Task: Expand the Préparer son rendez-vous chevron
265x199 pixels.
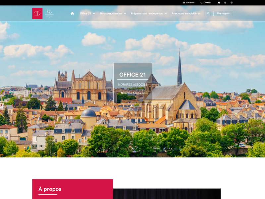Action: pos(166,14)
